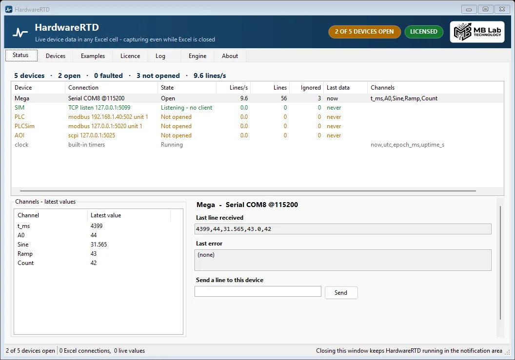Click the Send button

(341, 292)
